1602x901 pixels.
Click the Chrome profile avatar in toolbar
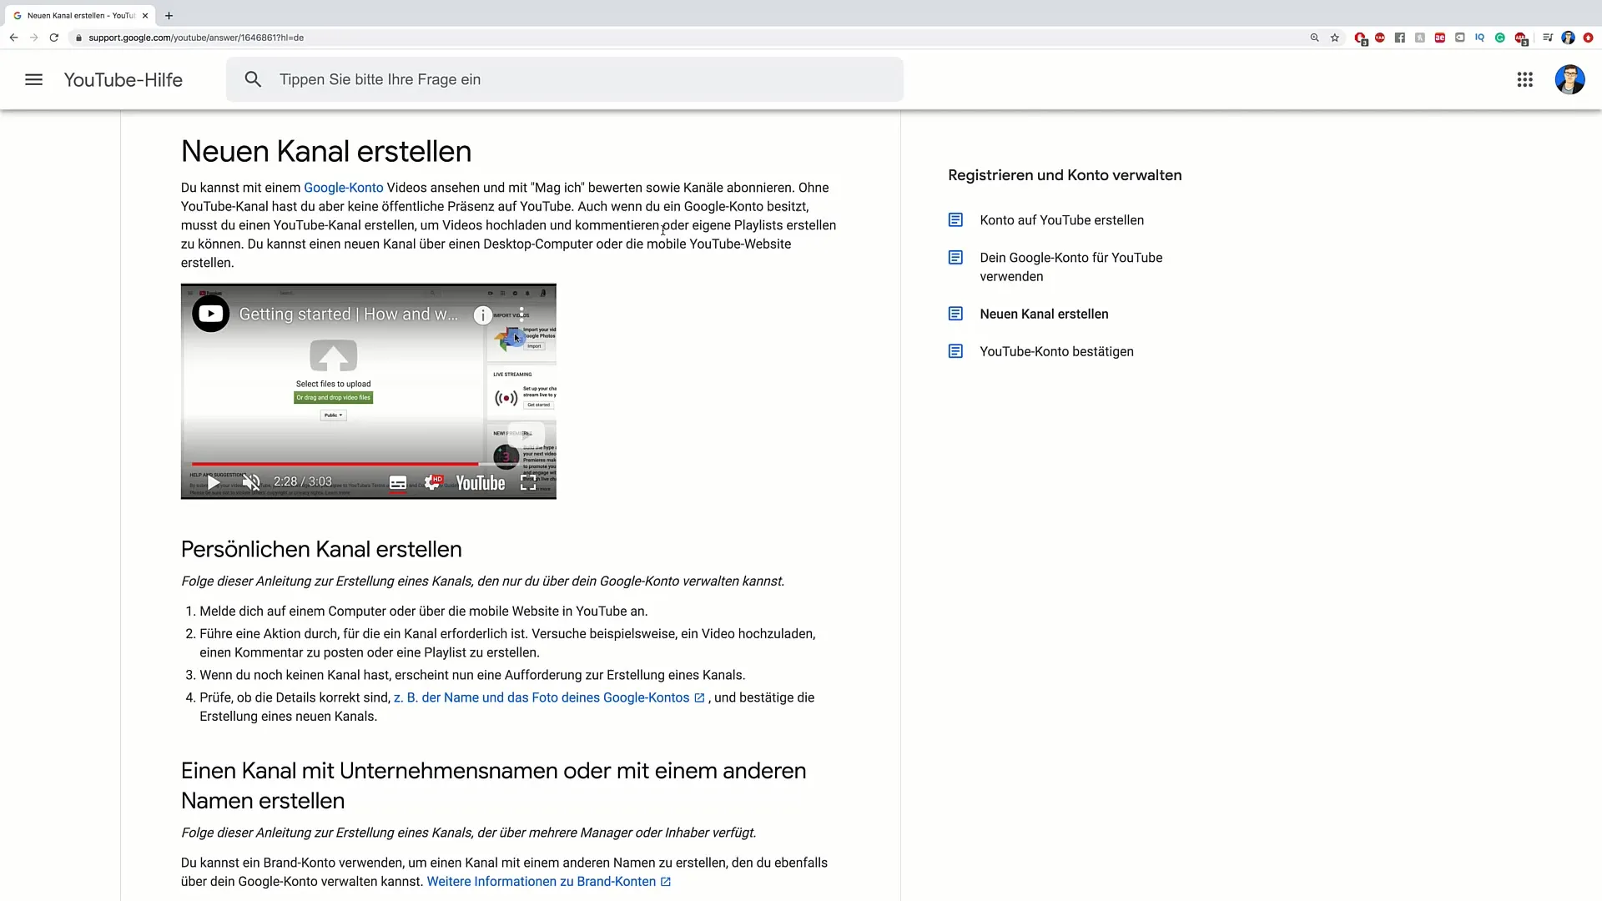click(1568, 38)
